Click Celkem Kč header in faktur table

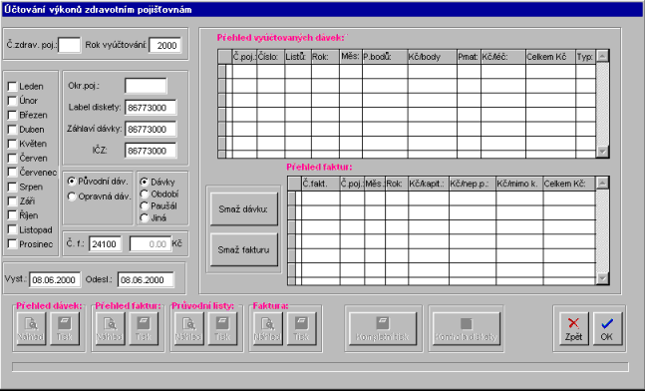(x=569, y=184)
